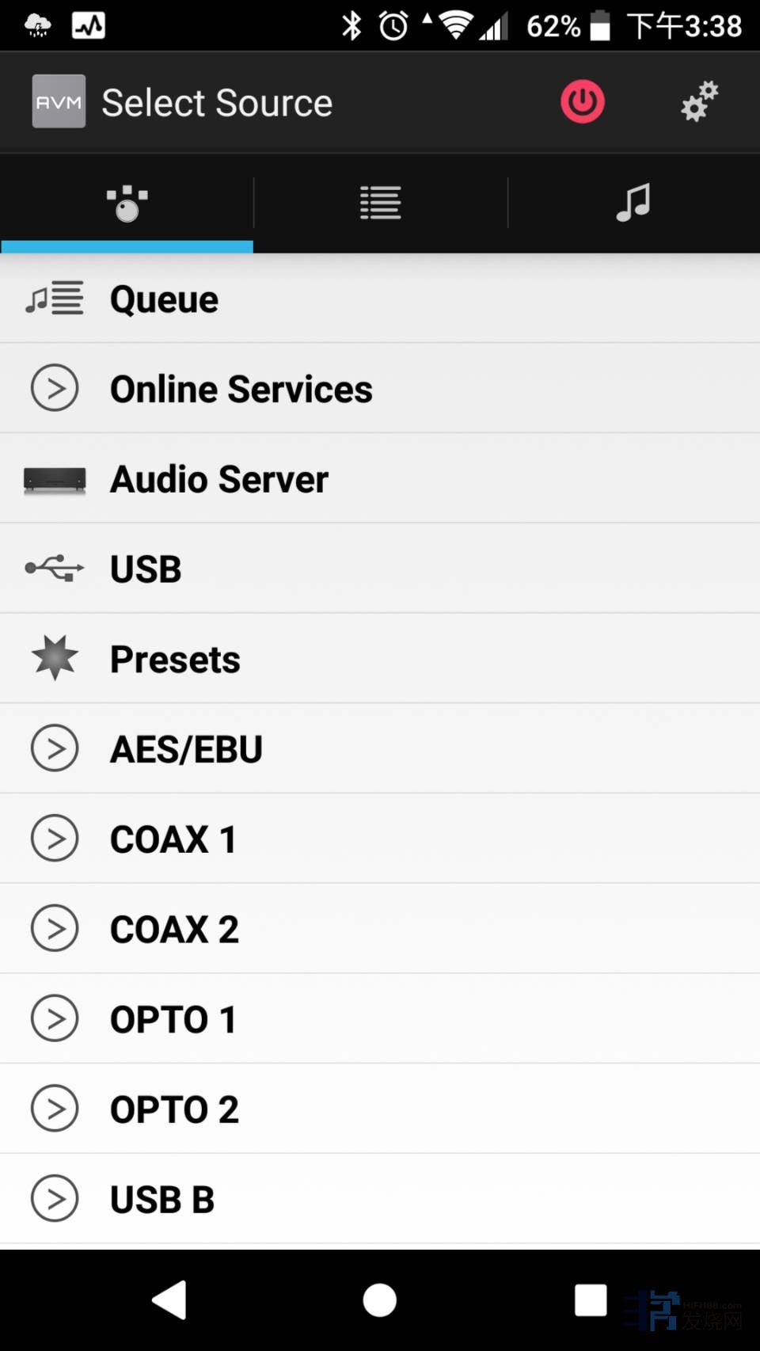Screen dimensions: 760x1351
Task: Tap the USB B circled arrow icon
Action: point(54,1199)
